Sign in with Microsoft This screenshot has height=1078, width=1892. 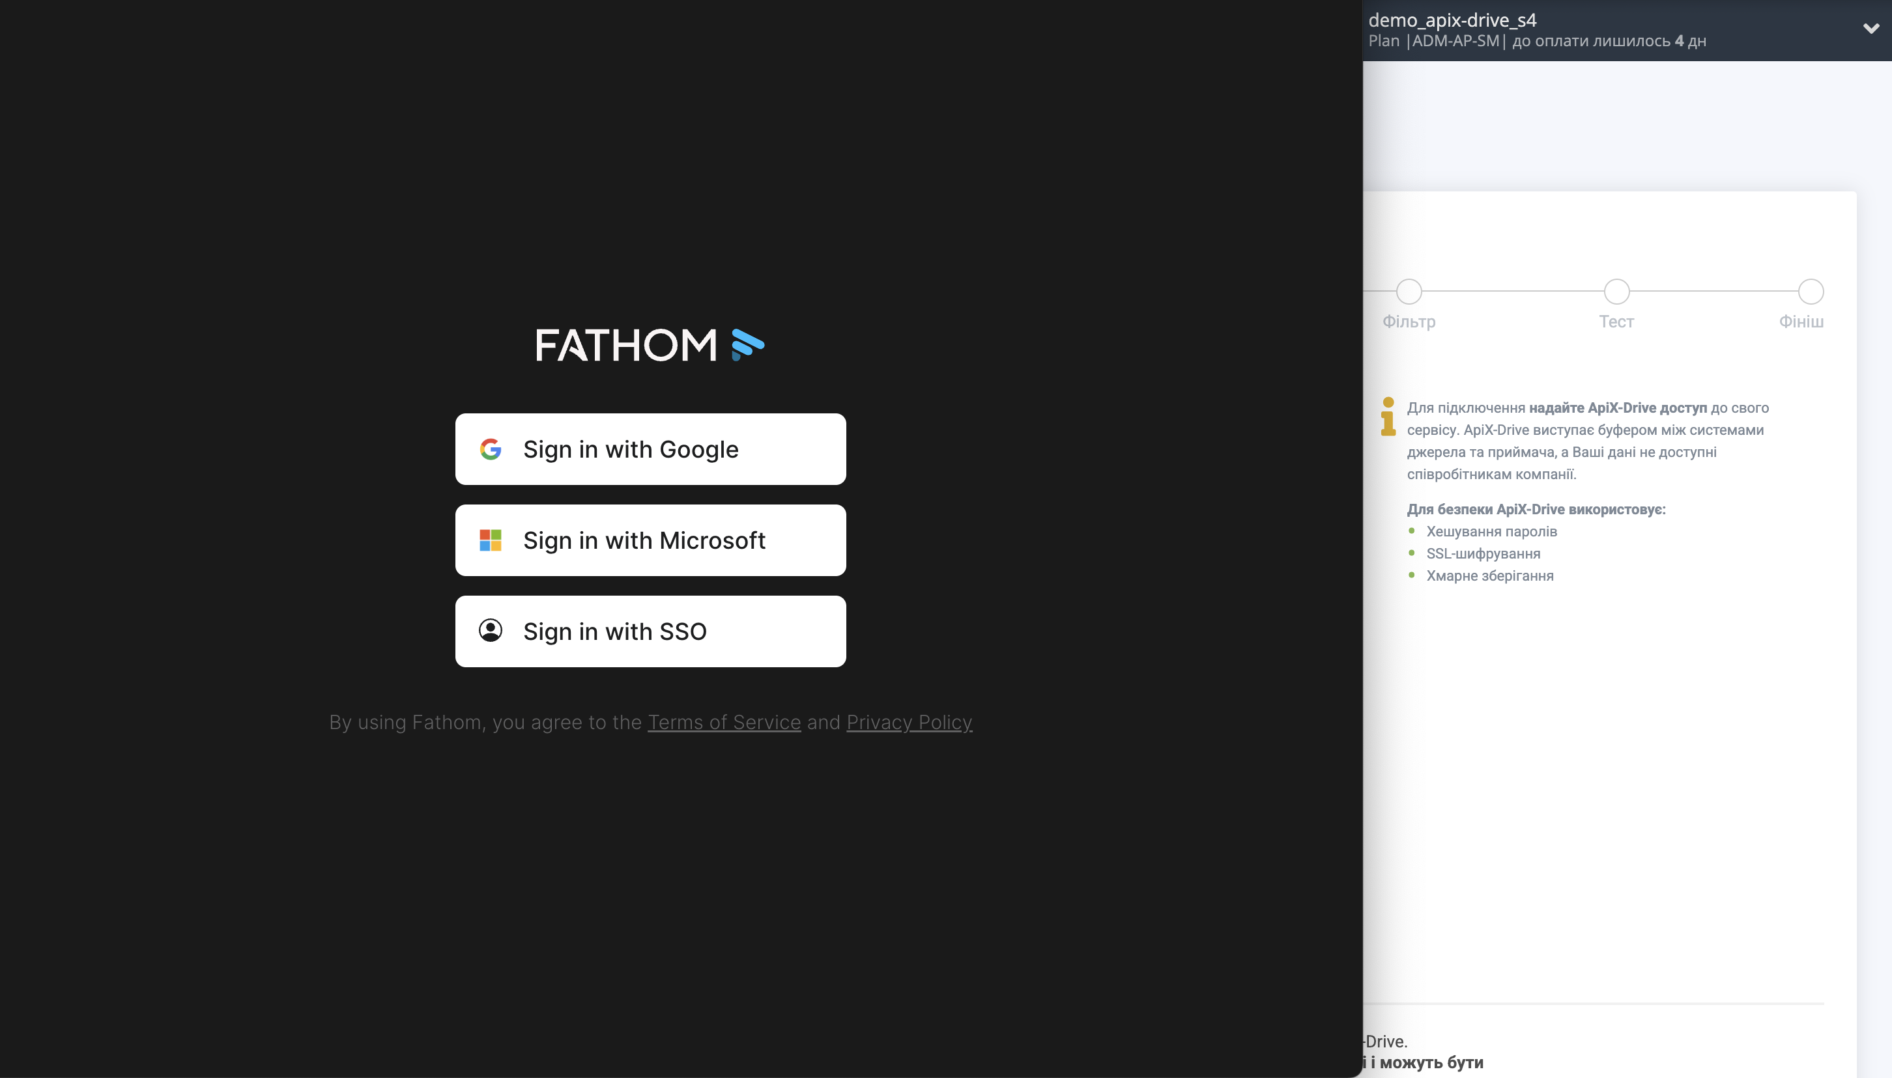point(650,540)
